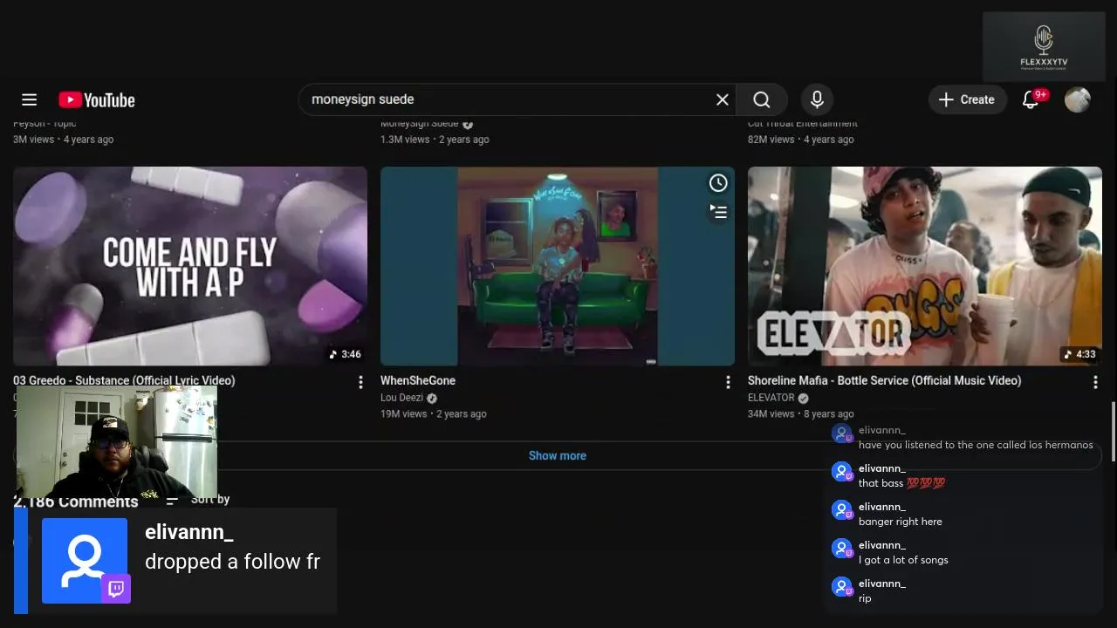Open more options for 03 Greedo Substance
1117x628 pixels.
pyautogui.click(x=360, y=382)
